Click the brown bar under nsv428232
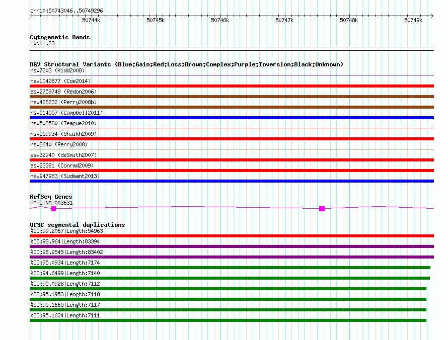This screenshot has height=340, width=448. pyautogui.click(x=232, y=107)
